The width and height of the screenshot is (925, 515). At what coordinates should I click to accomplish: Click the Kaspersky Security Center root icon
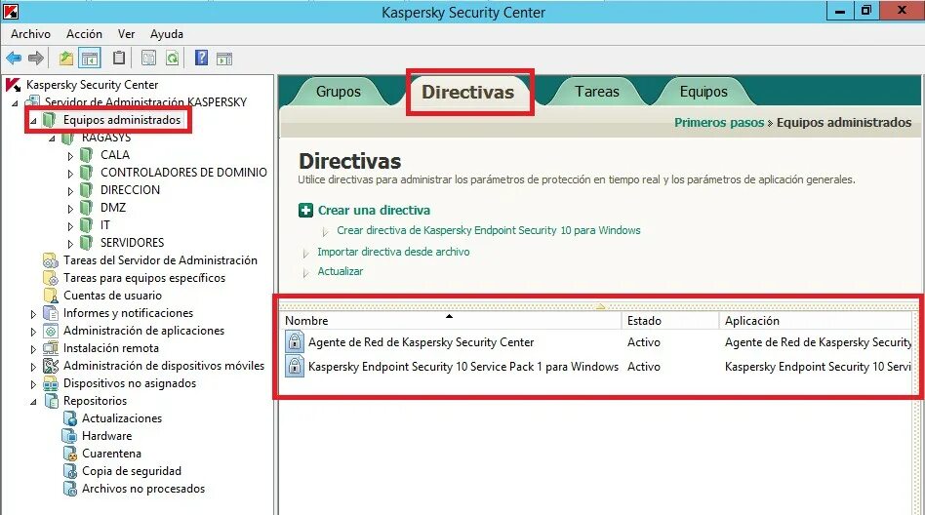14,85
